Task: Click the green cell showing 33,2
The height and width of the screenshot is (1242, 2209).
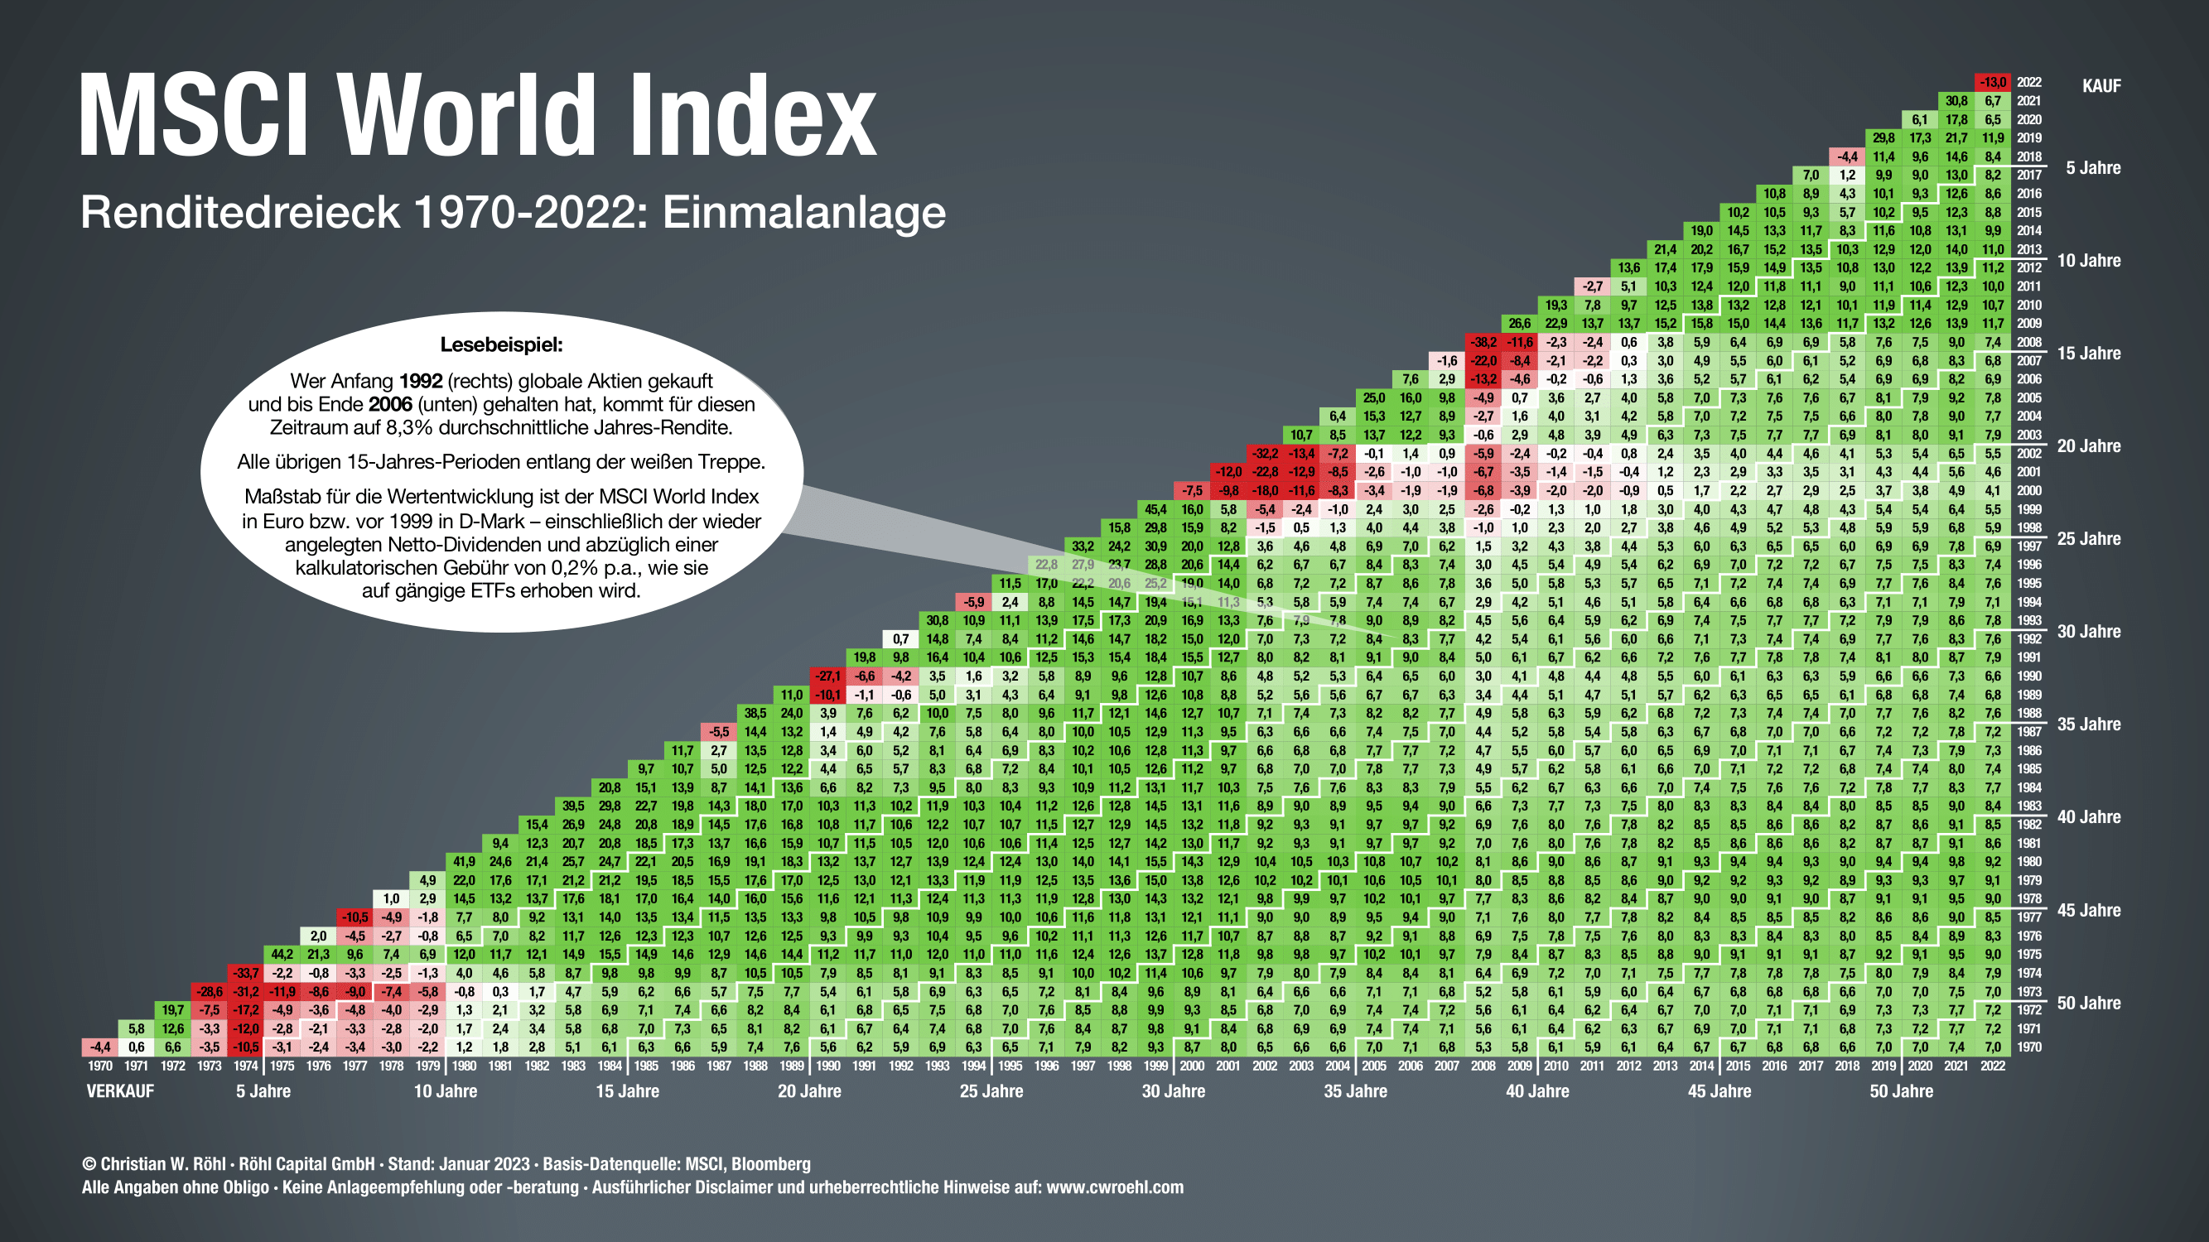Action: [1083, 546]
